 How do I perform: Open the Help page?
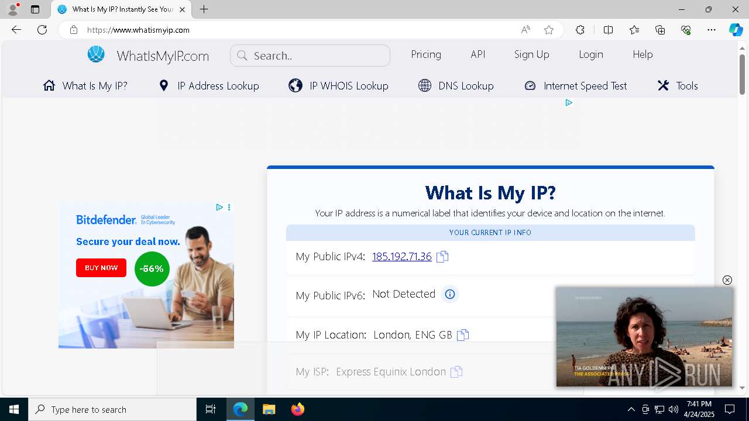[643, 54]
